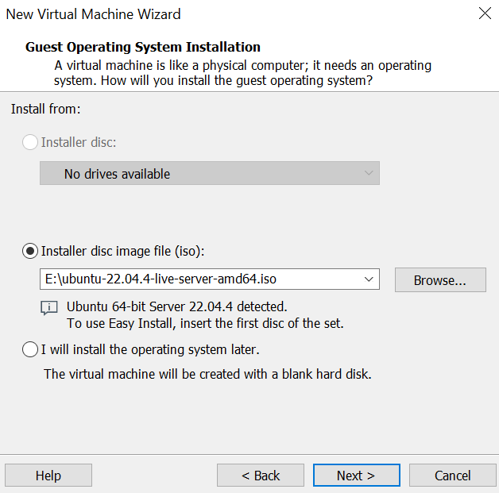This screenshot has width=499, height=493.
Task: Select the Installer disc image file (iso) option
Action: (30, 251)
